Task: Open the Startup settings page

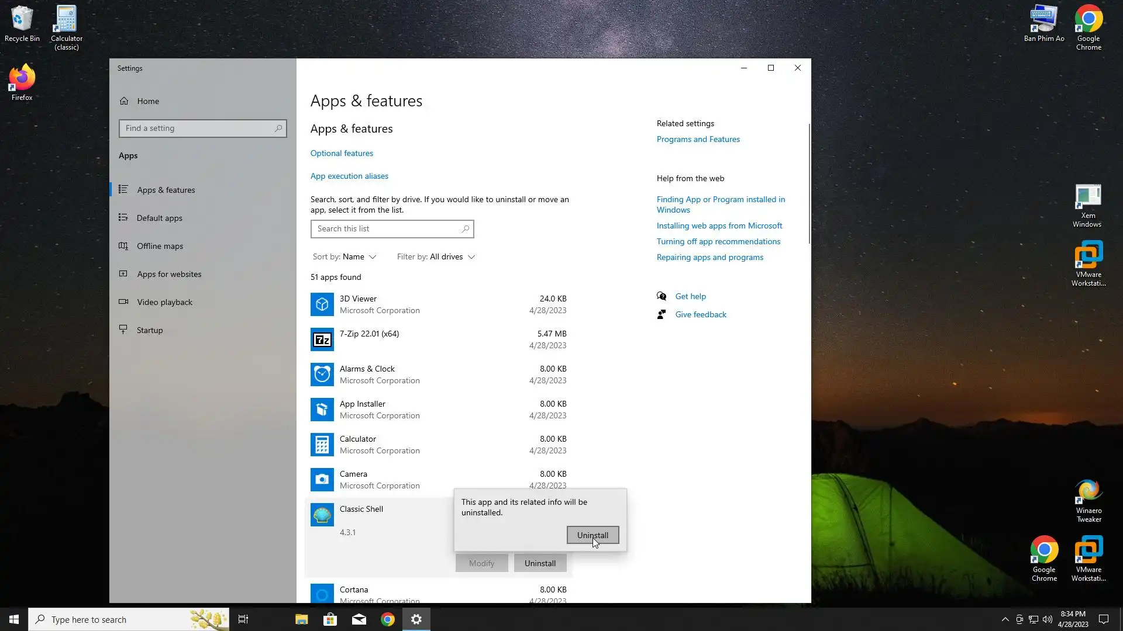Action: tap(149, 330)
